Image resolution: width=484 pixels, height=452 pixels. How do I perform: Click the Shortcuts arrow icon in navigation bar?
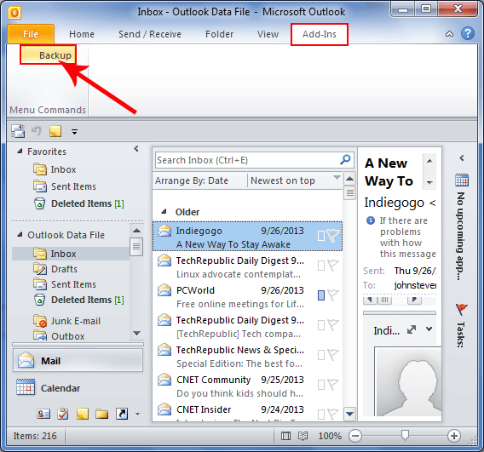click(122, 414)
